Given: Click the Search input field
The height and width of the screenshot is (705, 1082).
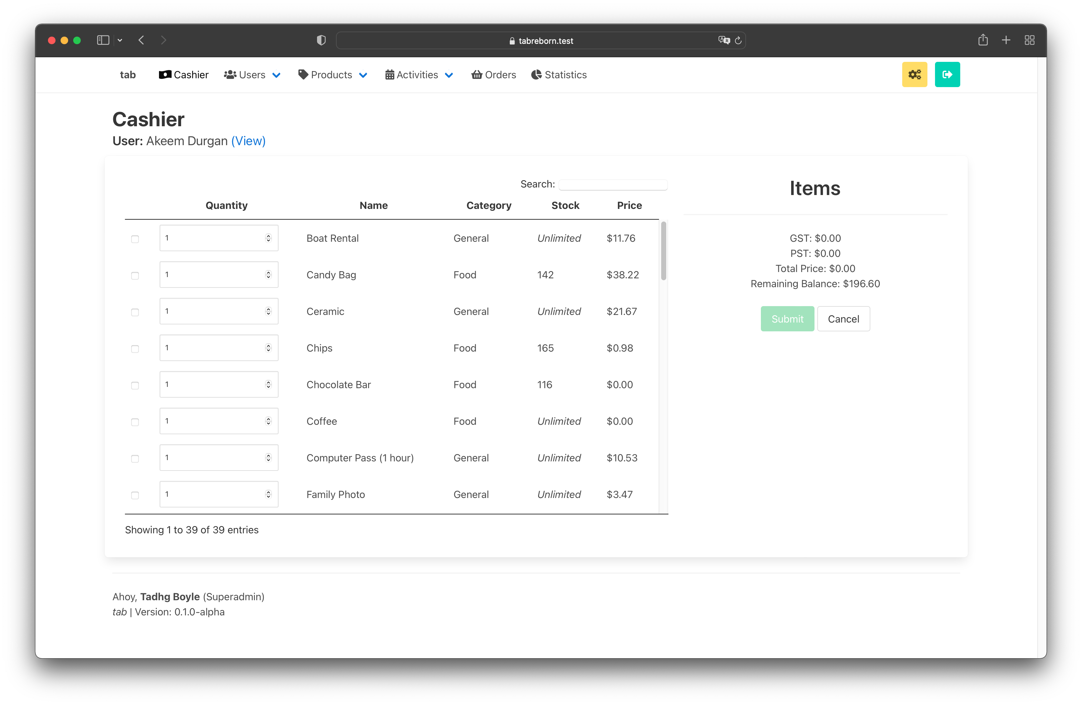Looking at the screenshot, I should pyautogui.click(x=613, y=185).
